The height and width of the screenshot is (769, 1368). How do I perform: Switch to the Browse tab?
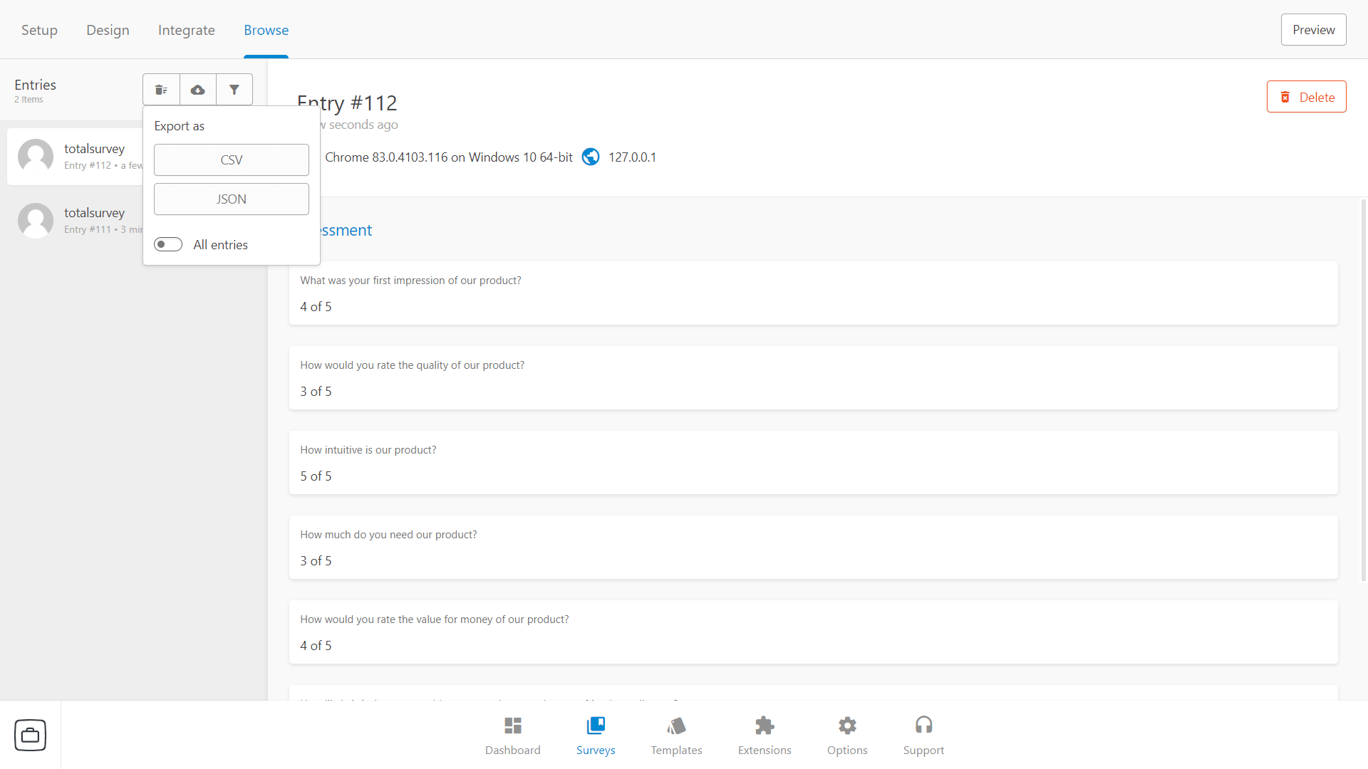tap(265, 29)
